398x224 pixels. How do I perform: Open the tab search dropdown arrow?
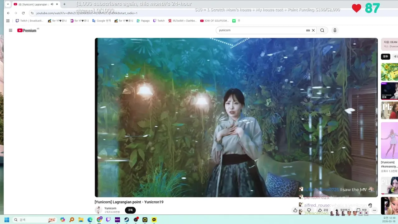7,4
